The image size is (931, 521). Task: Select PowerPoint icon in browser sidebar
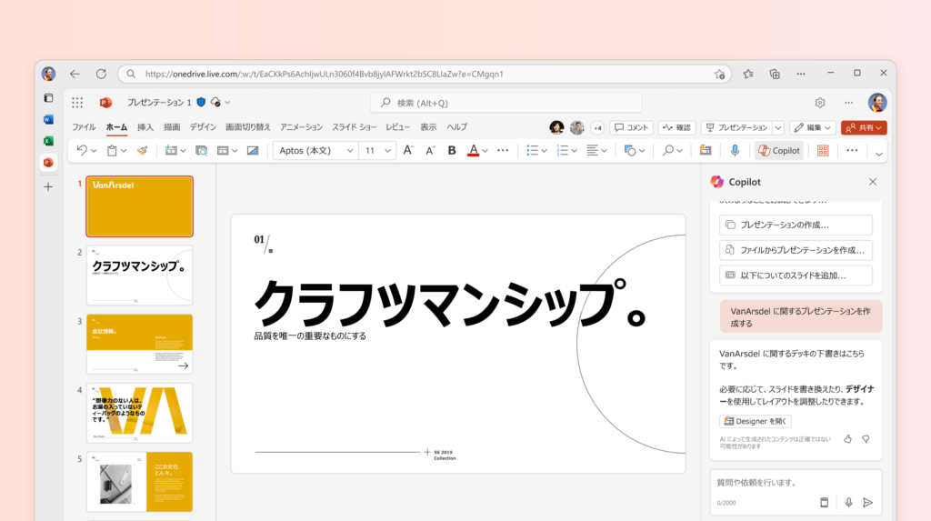pos(49,162)
